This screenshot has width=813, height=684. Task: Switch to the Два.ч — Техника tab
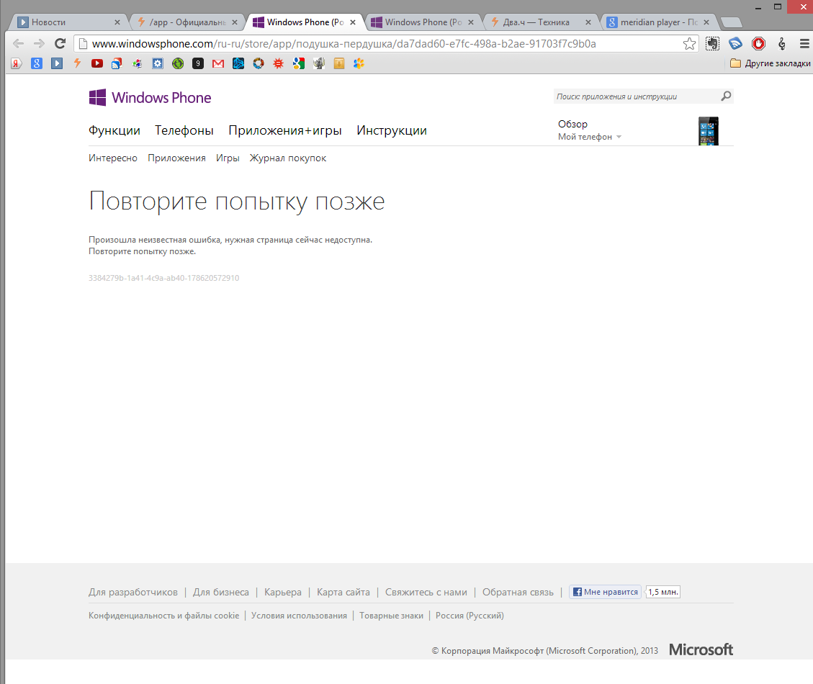(x=541, y=22)
